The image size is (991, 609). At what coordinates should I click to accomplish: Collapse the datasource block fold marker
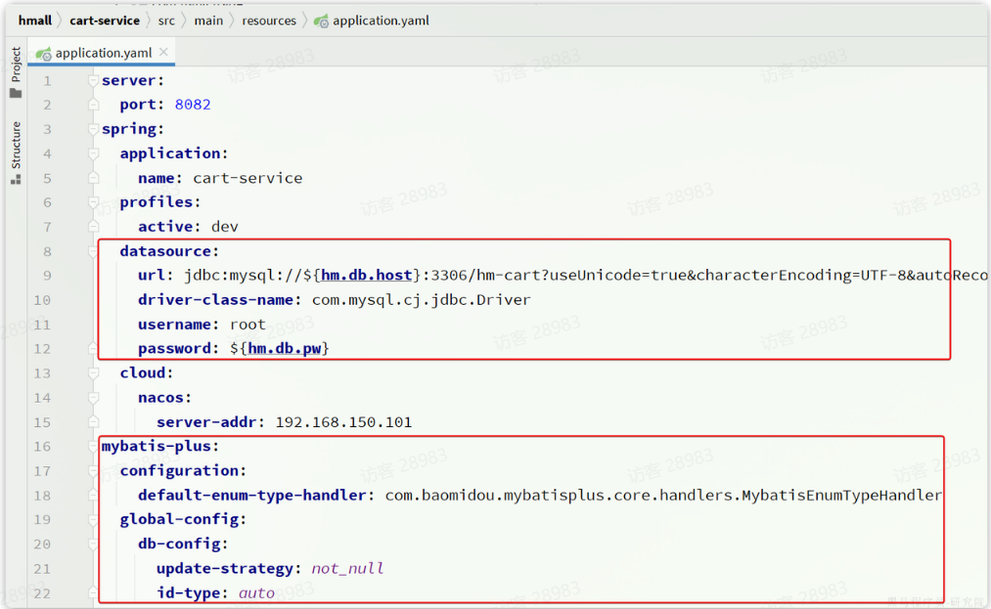click(94, 251)
